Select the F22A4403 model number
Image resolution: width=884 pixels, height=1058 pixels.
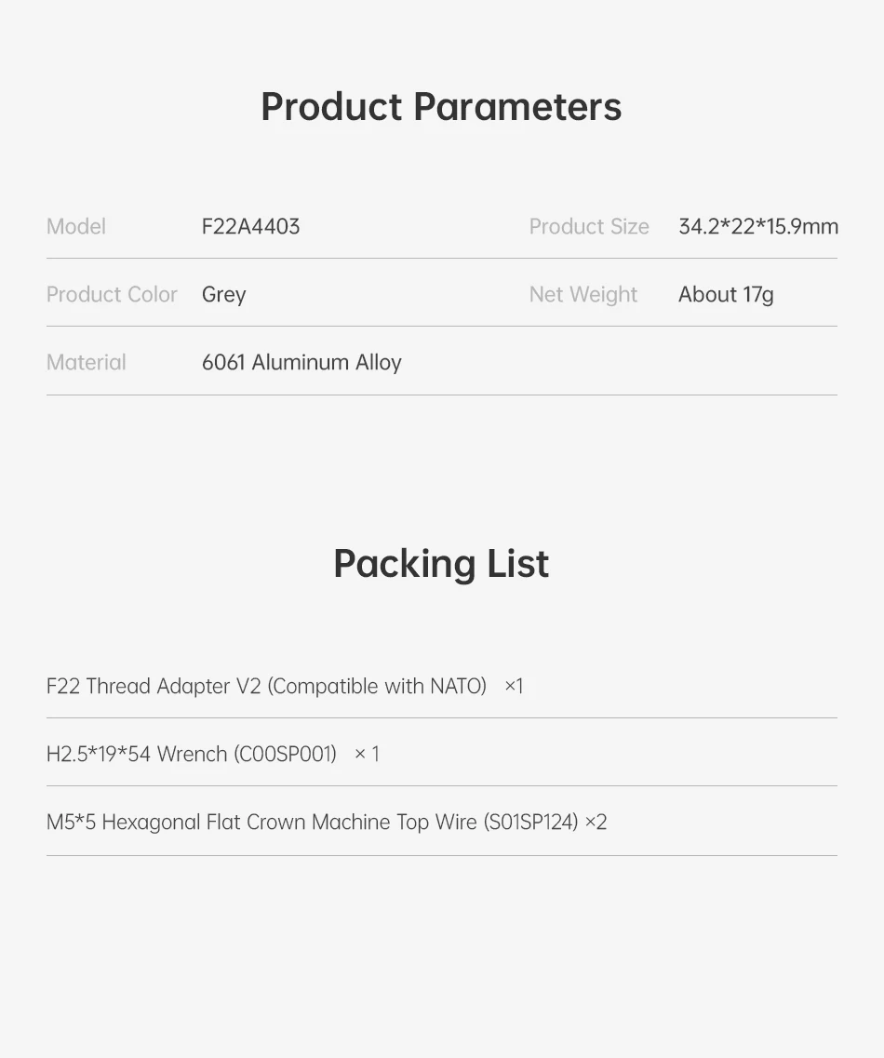(250, 226)
